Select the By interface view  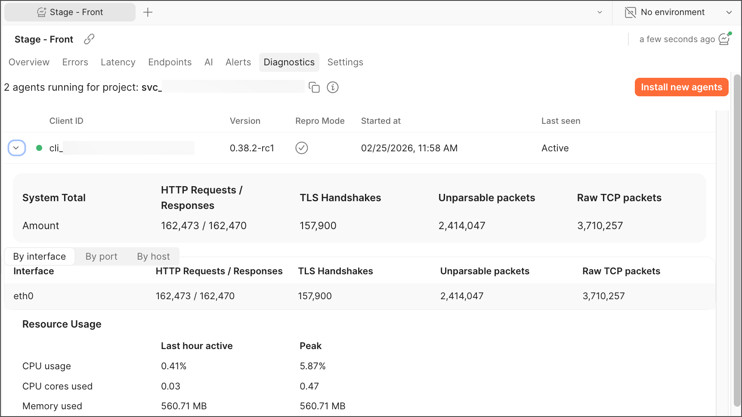(x=40, y=257)
